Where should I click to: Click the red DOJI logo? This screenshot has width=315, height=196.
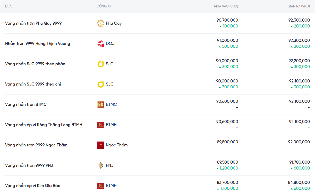click(x=100, y=44)
